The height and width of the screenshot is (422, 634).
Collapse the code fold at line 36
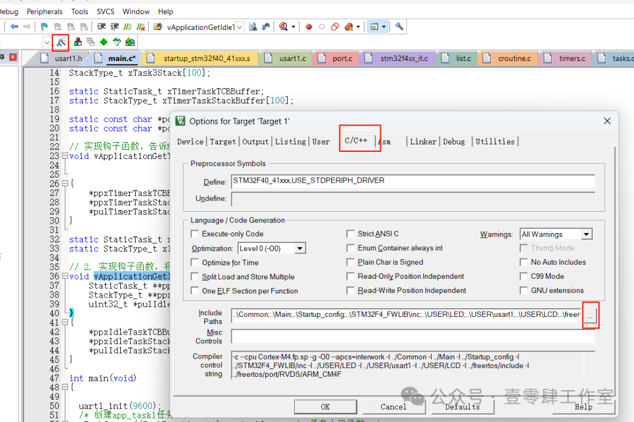tap(65, 276)
